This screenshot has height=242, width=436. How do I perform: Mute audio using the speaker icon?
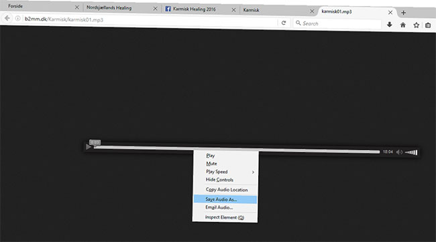400,152
